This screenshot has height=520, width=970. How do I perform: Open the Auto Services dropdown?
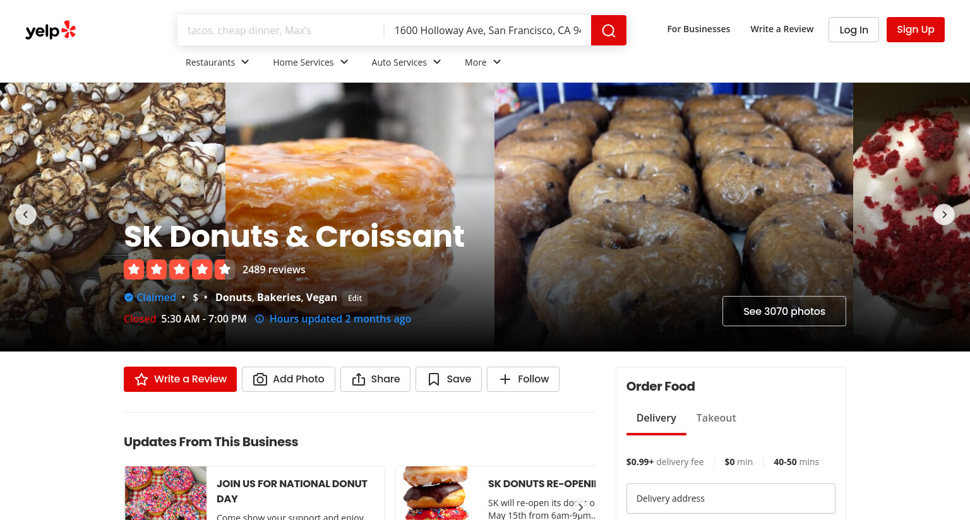(x=406, y=62)
